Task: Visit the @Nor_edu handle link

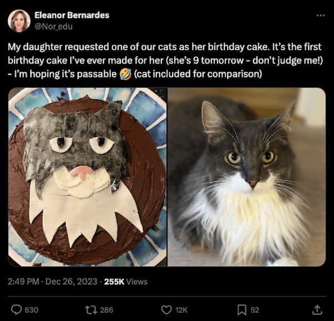Action: coord(53,26)
